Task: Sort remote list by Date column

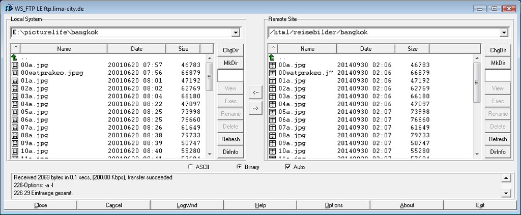Action: pos(366,49)
